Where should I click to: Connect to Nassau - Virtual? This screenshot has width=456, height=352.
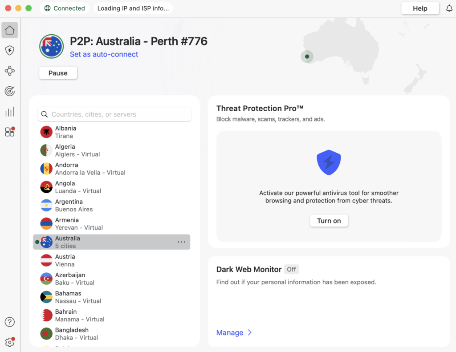tap(112, 297)
